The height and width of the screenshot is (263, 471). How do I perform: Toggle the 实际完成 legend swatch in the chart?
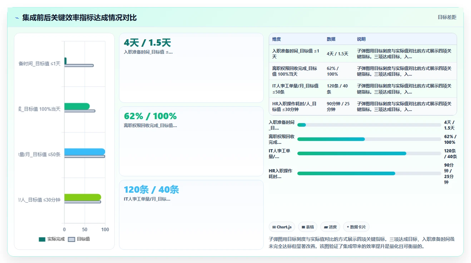[42, 239]
